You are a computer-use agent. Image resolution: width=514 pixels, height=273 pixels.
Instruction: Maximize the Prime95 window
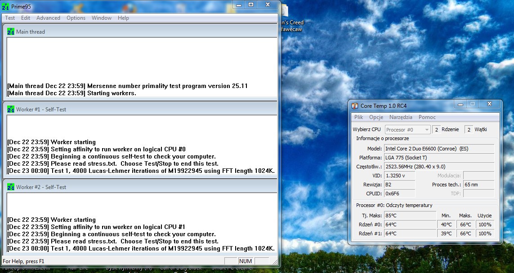coord(251,4)
